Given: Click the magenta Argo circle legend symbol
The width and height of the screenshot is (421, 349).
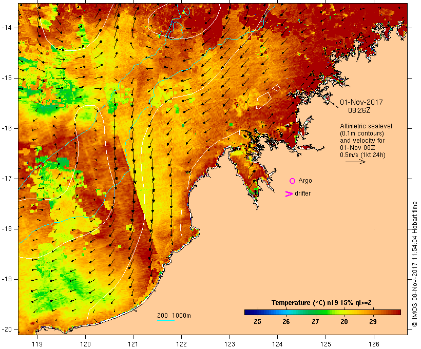Looking at the screenshot, I should pyautogui.click(x=293, y=181).
